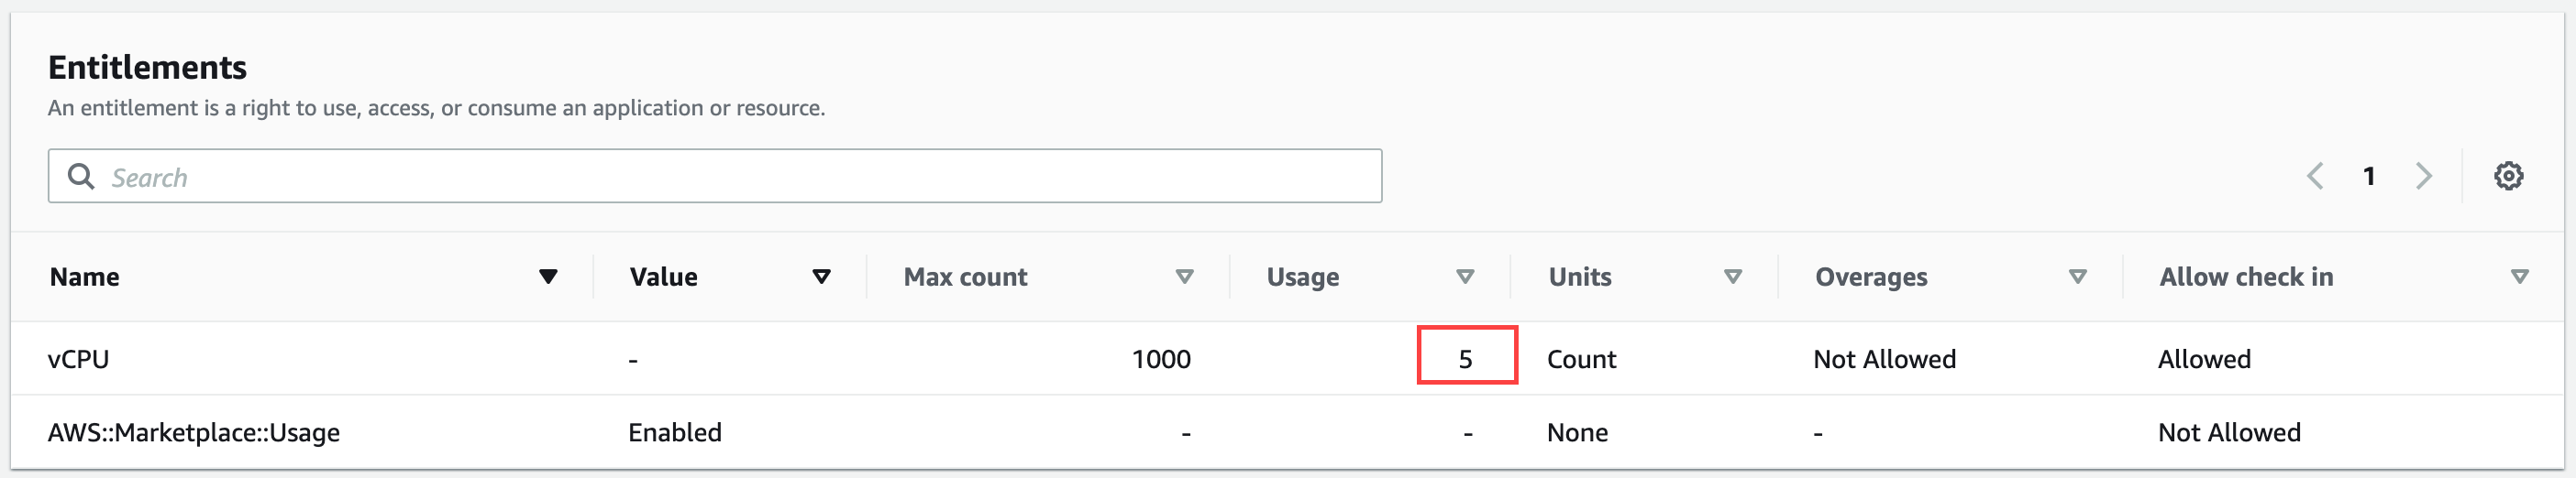Viewport: 2576px width, 478px height.
Task: Select page number 1
Action: click(x=2368, y=177)
